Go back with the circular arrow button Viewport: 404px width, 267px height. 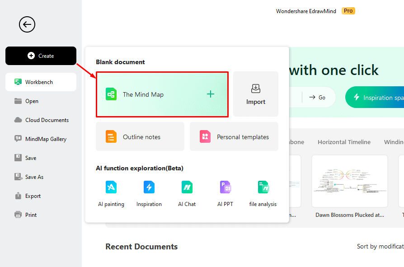[27, 24]
